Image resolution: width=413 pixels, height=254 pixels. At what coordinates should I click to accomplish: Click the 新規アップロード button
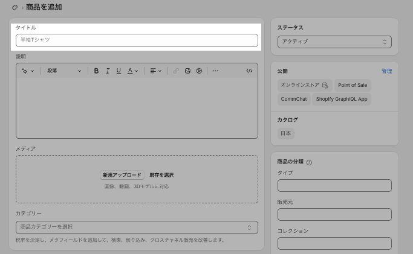122,175
